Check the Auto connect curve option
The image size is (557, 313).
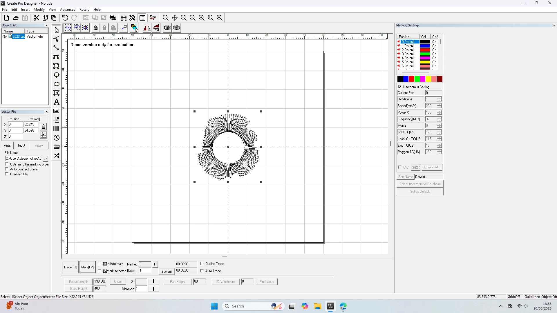click(x=7, y=169)
